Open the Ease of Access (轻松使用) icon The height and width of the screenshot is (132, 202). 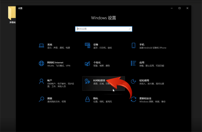point(133,81)
